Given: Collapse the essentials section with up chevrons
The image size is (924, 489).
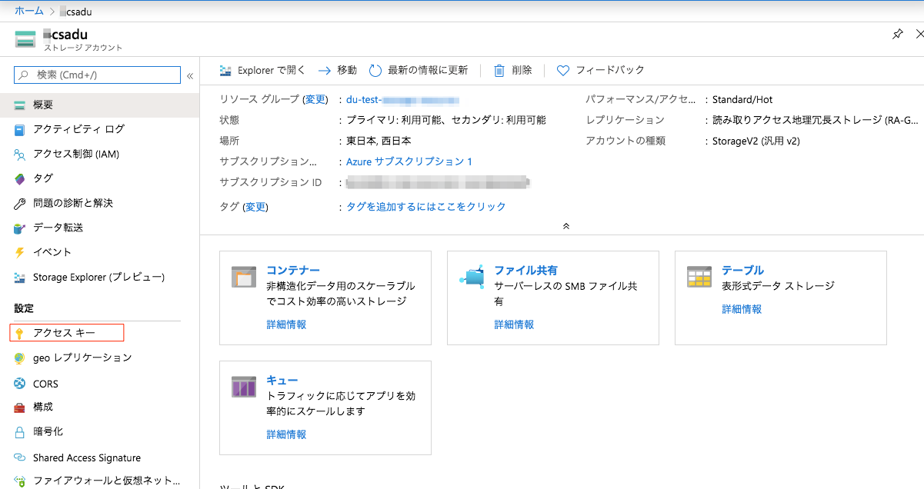Looking at the screenshot, I should point(566,226).
